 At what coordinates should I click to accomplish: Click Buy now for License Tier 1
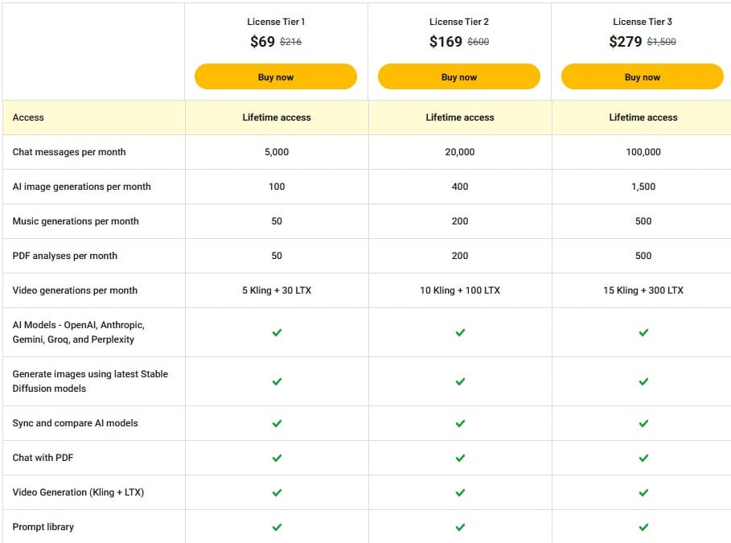point(276,76)
